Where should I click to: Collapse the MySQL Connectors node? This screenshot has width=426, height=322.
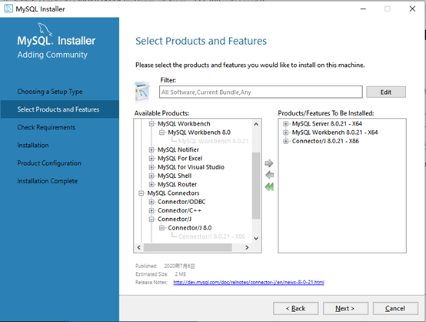[x=141, y=193]
